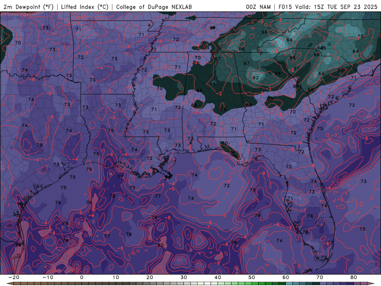Image resolution: width=381 pixels, height=286 pixels.
Task: Click the 20 label on the color scale
Action: click(150, 277)
